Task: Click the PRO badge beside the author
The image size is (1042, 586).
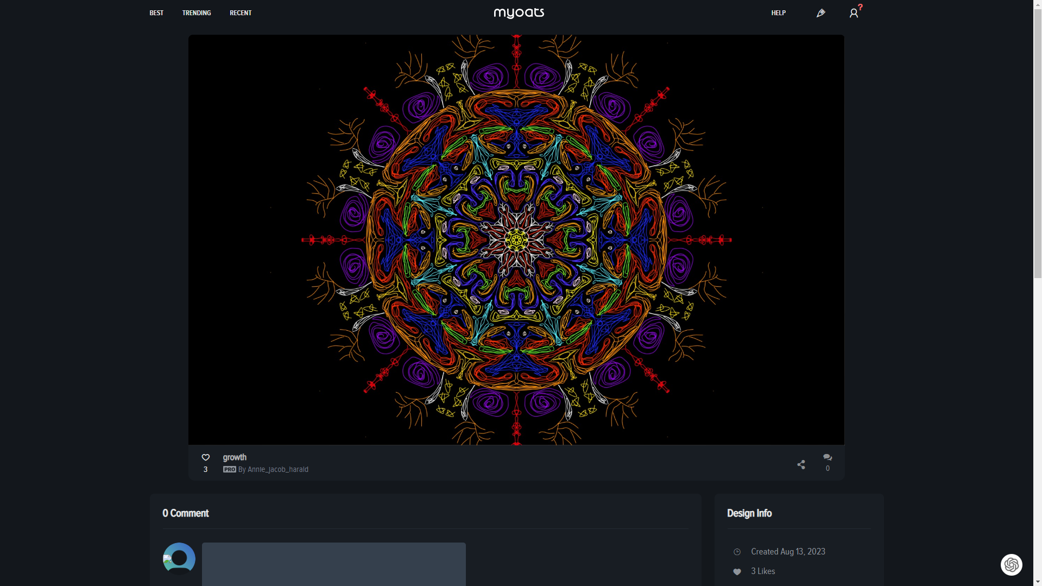Action: pos(230,469)
